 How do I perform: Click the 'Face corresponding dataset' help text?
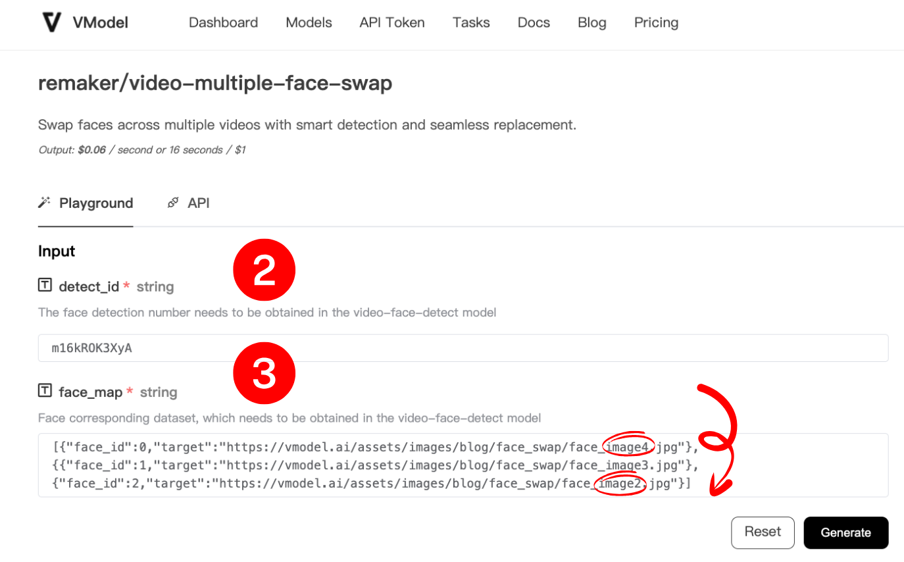(x=289, y=418)
